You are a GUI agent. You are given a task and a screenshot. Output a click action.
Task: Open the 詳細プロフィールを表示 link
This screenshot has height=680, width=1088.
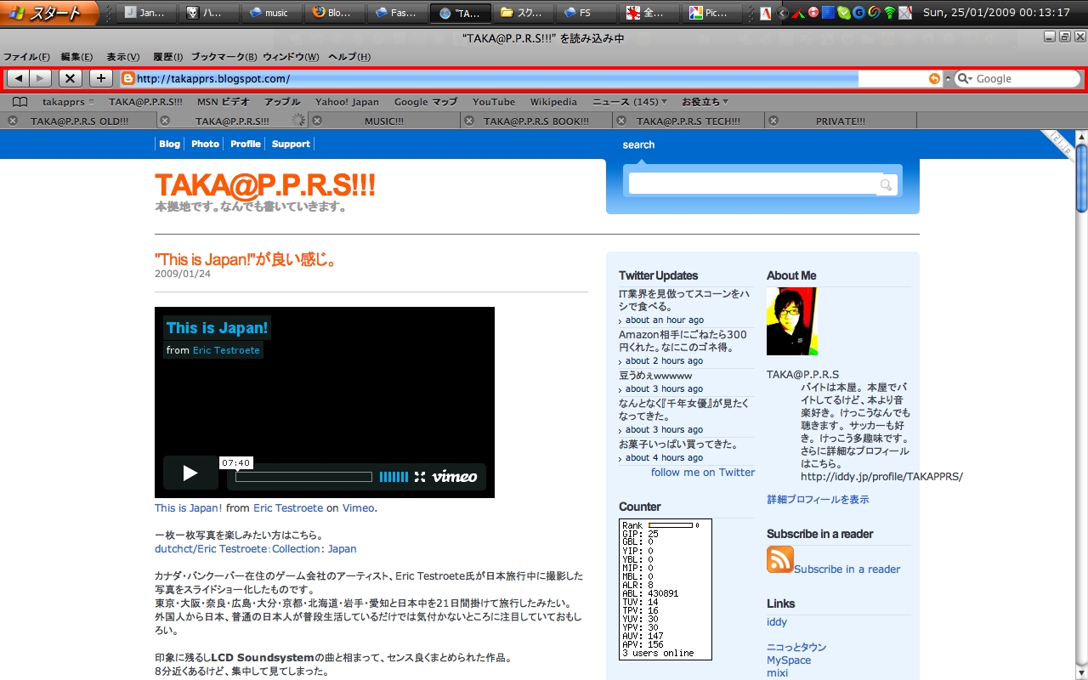[x=818, y=499]
